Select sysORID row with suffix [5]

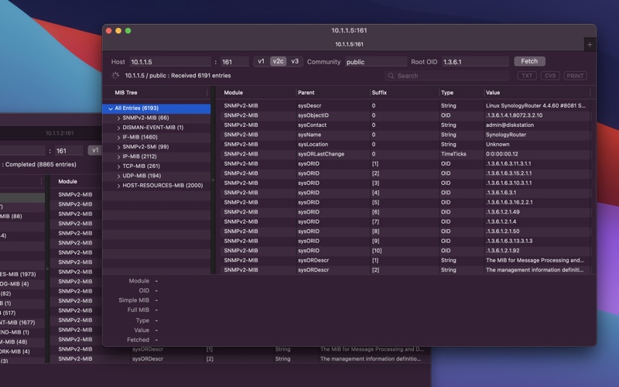tap(405, 202)
